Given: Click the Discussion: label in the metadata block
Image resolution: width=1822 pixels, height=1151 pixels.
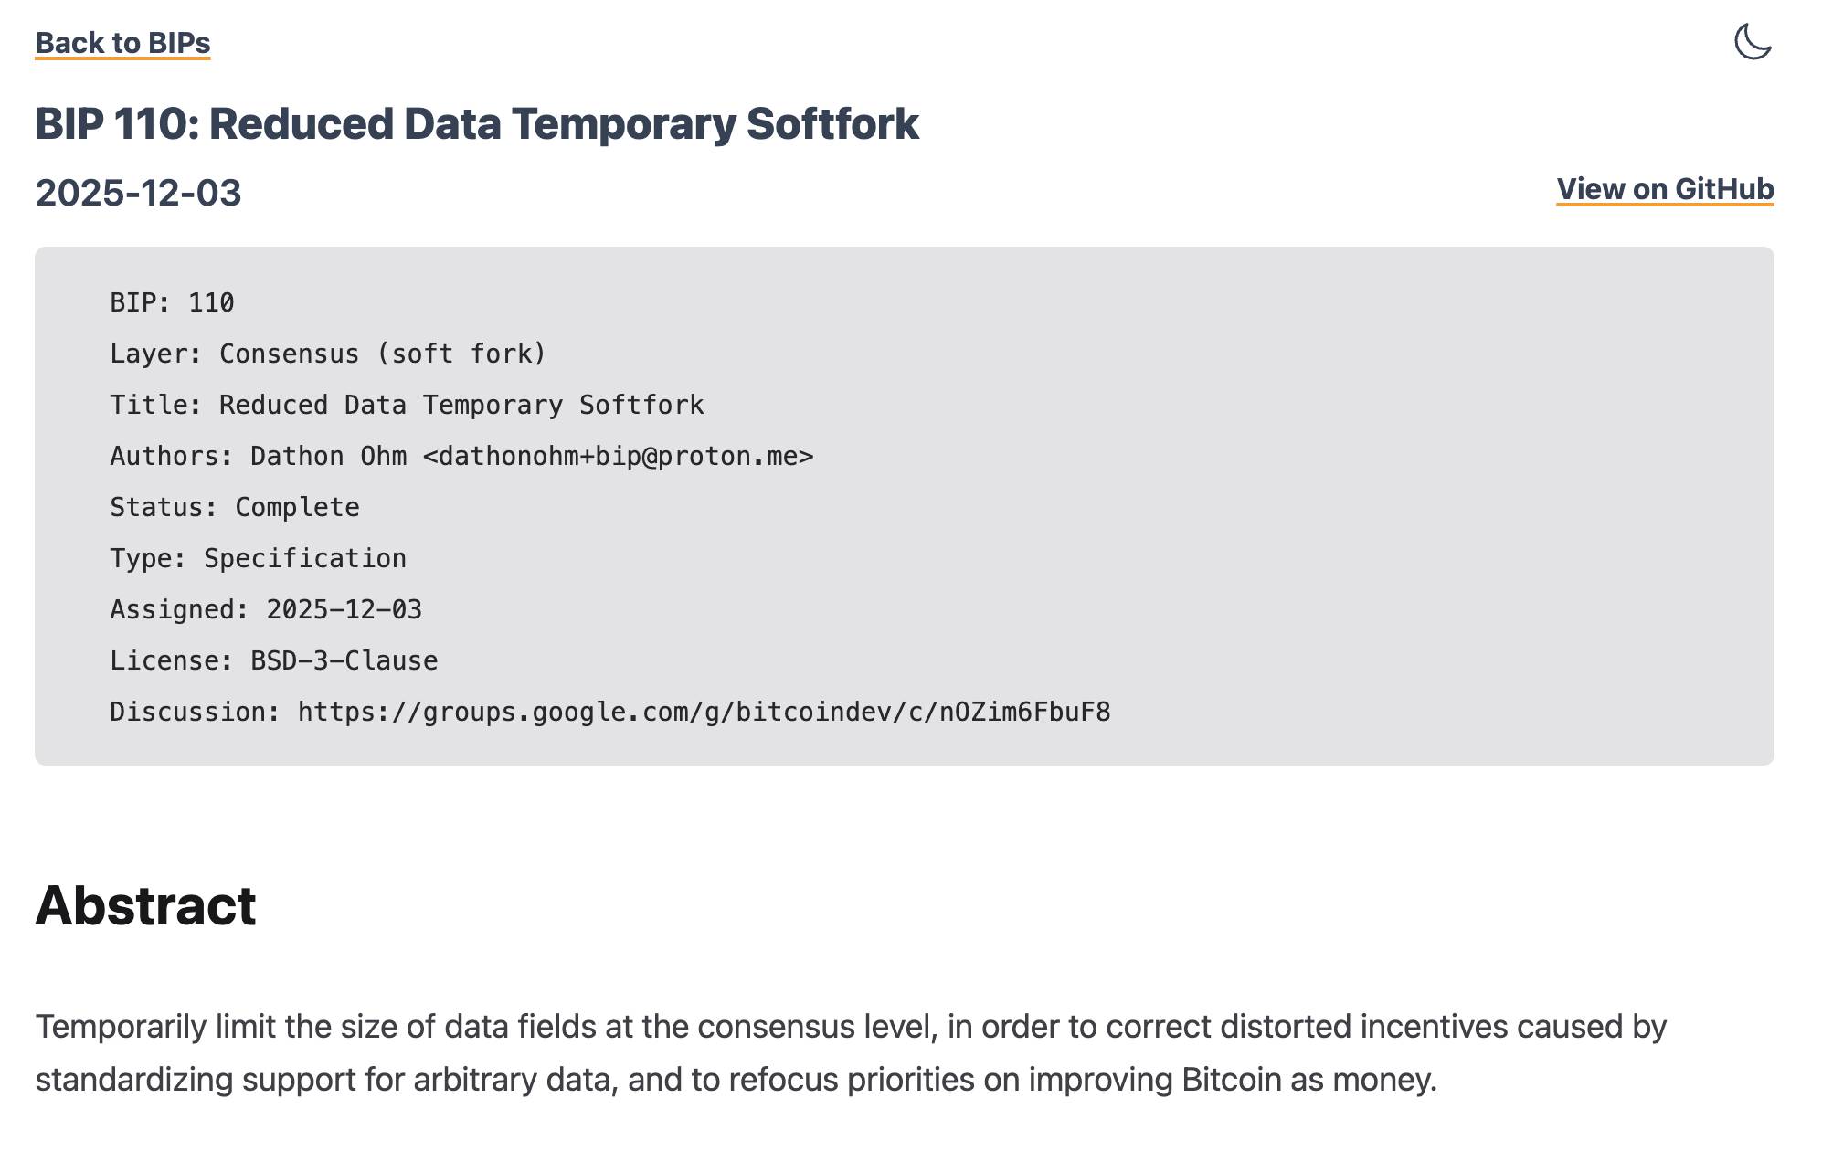Looking at the screenshot, I should (195, 712).
